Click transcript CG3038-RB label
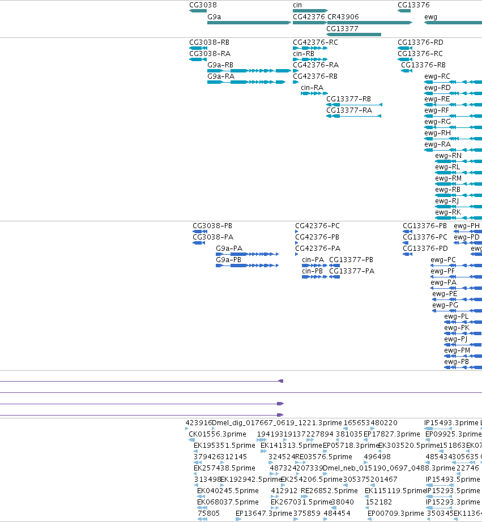 [209, 42]
